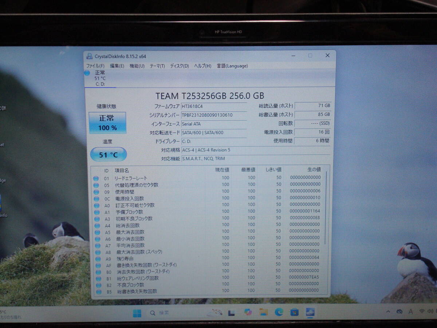Click the status dot for 総書き換え失敗回数 row
Image resolution: width=437 pixels, height=328 pixels.
click(x=98, y=292)
